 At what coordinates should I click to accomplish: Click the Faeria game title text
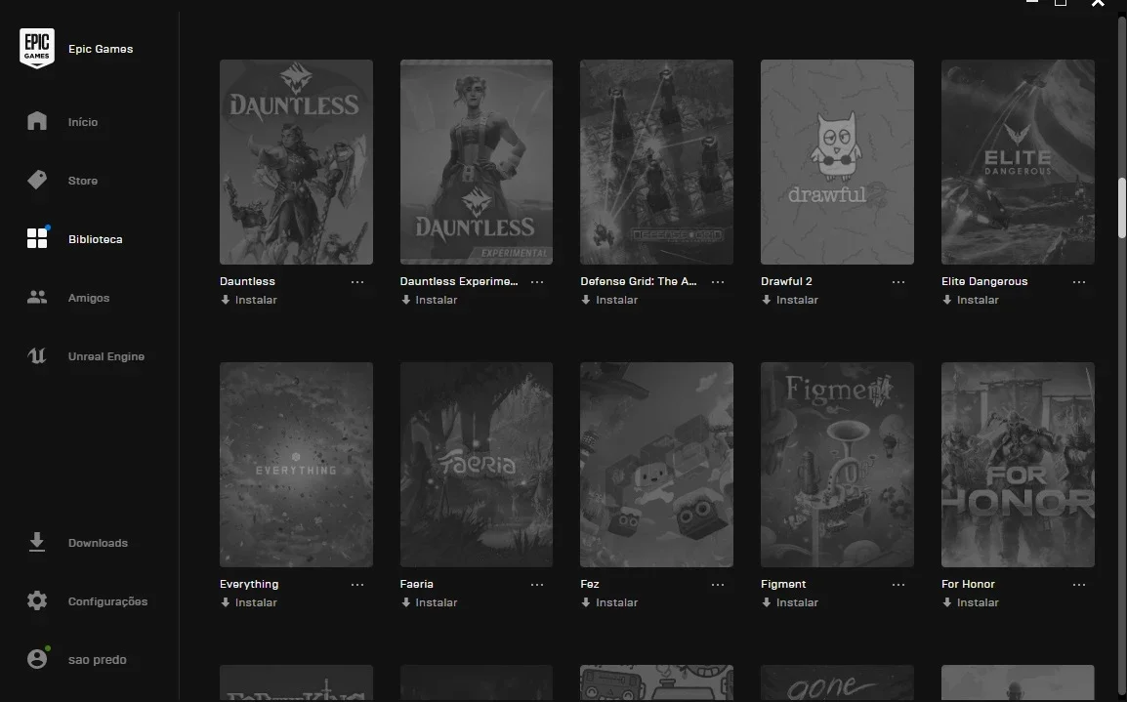pyautogui.click(x=417, y=584)
